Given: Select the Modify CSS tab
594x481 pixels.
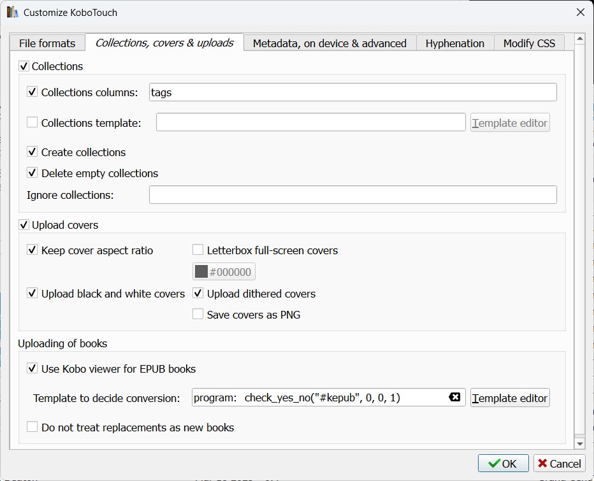Looking at the screenshot, I should (529, 43).
